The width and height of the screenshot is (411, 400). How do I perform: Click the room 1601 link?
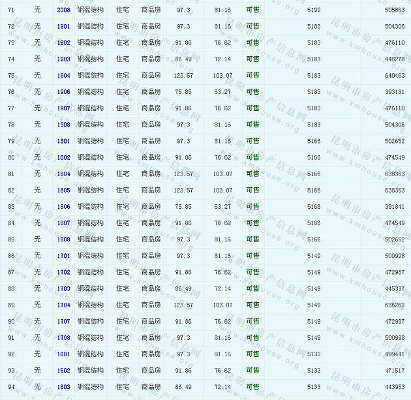[x=63, y=354]
